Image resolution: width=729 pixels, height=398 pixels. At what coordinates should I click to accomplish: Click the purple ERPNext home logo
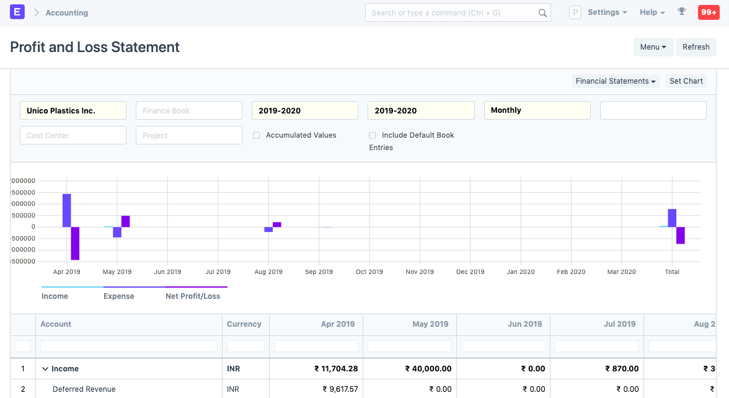pyautogui.click(x=17, y=12)
